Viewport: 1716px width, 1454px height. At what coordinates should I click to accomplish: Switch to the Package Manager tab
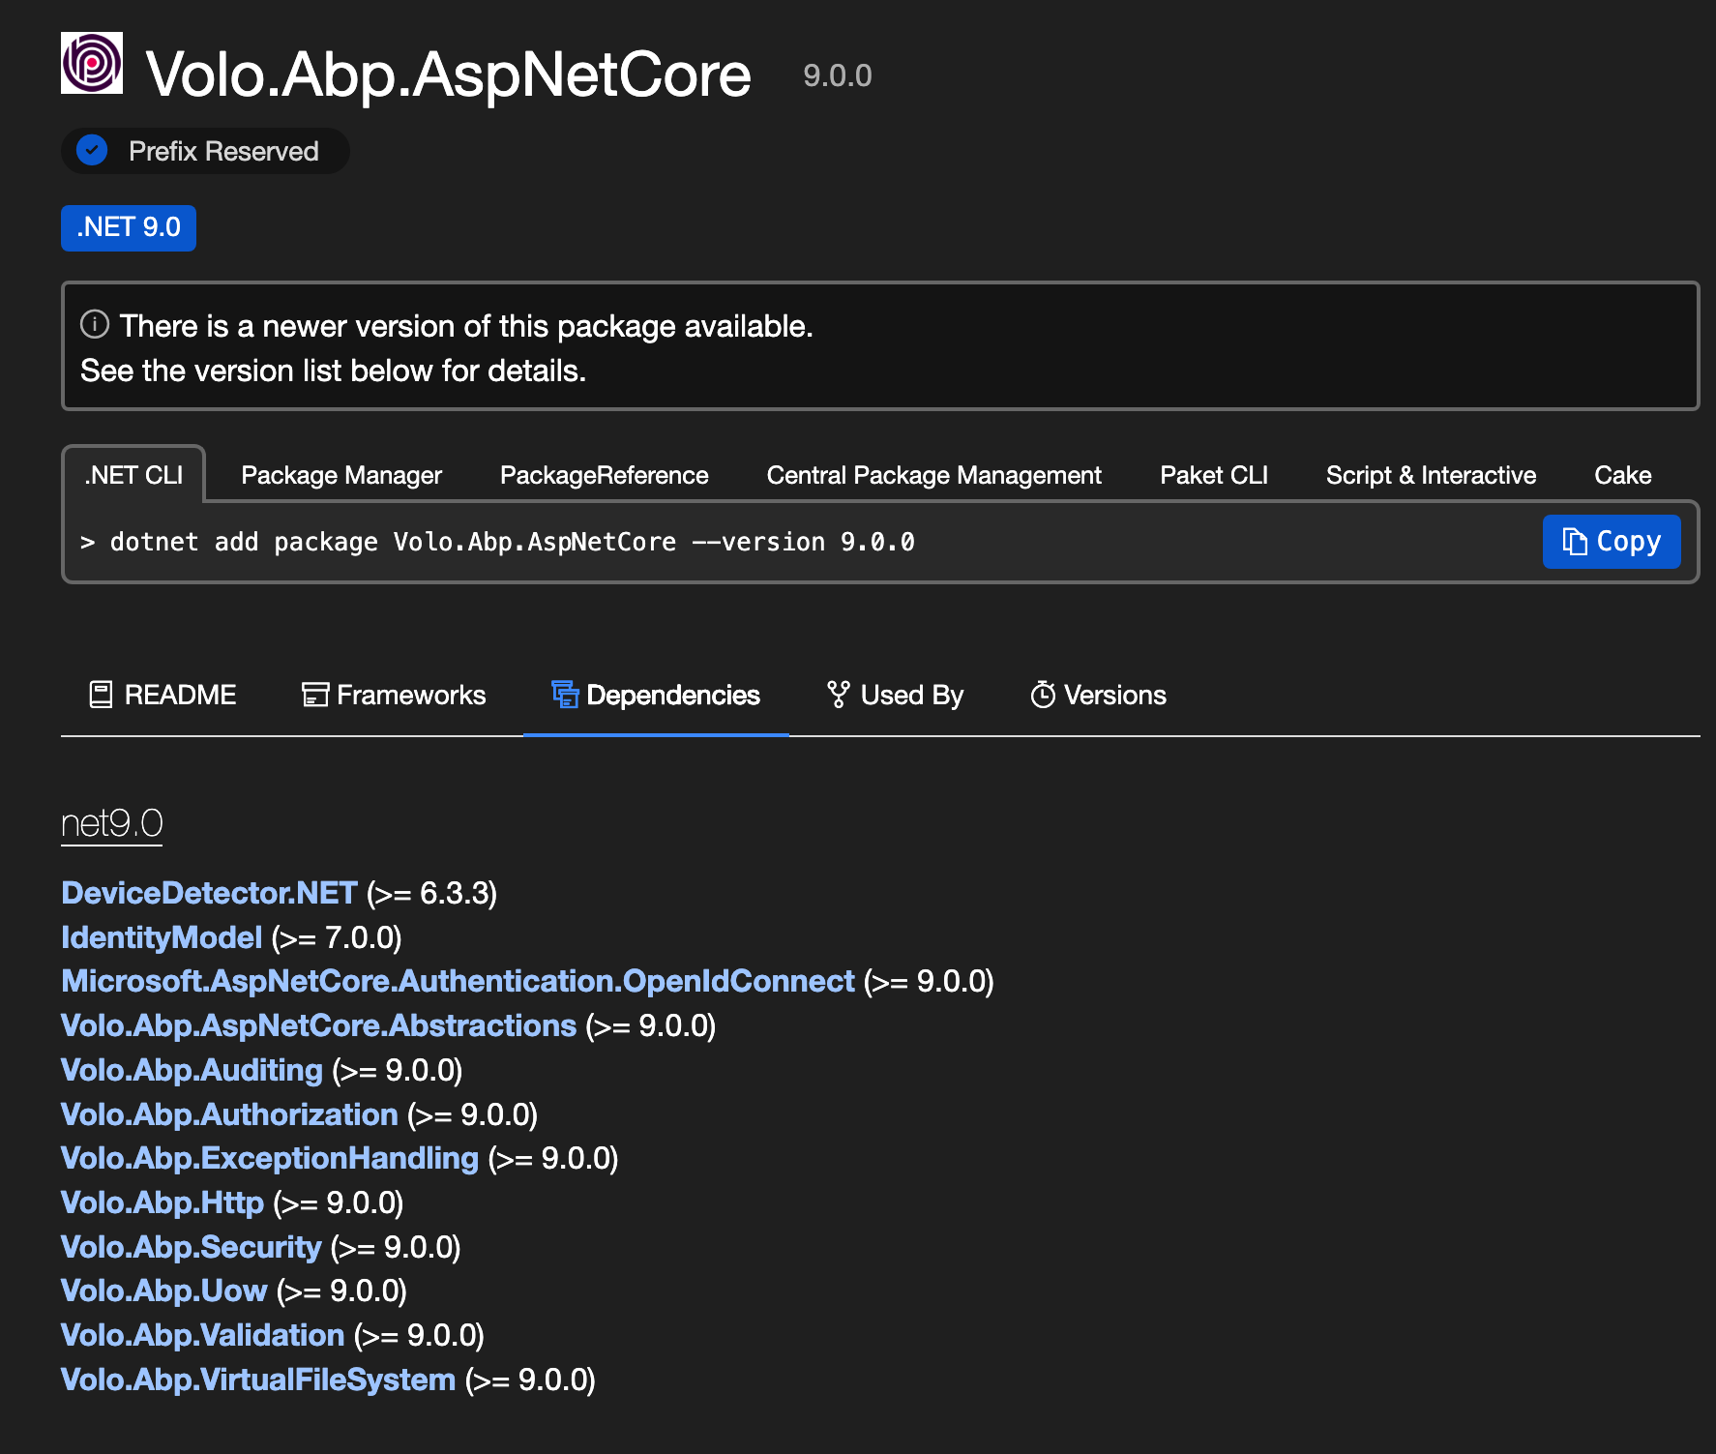click(340, 475)
